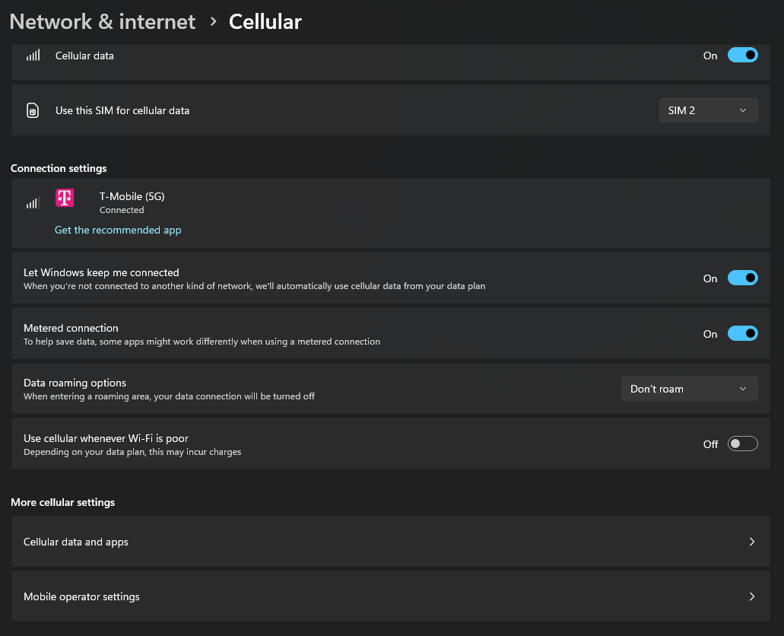Open the Don't roam dropdown

click(x=689, y=389)
